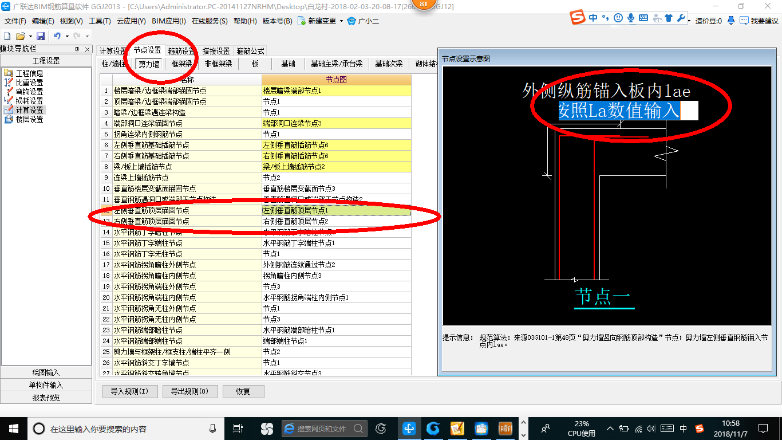Screen dimensions: 782x440
Task: Open the 云应用(Y) menu
Action: 131,21
